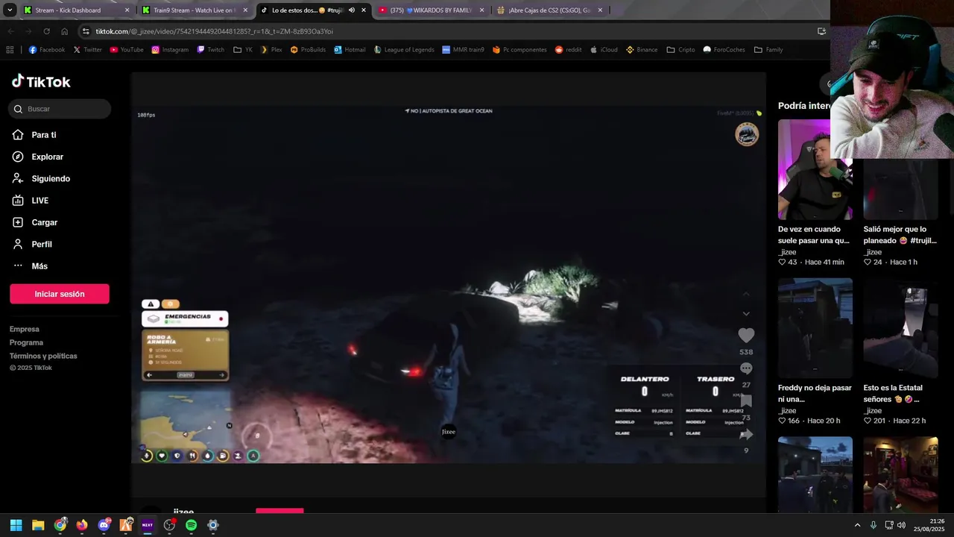Open the reddit bookmark
The width and height of the screenshot is (954, 537).
(x=568, y=50)
